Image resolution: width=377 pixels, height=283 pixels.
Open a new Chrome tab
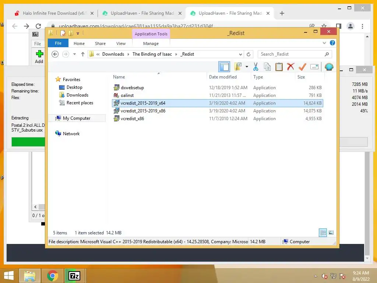coord(282,13)
